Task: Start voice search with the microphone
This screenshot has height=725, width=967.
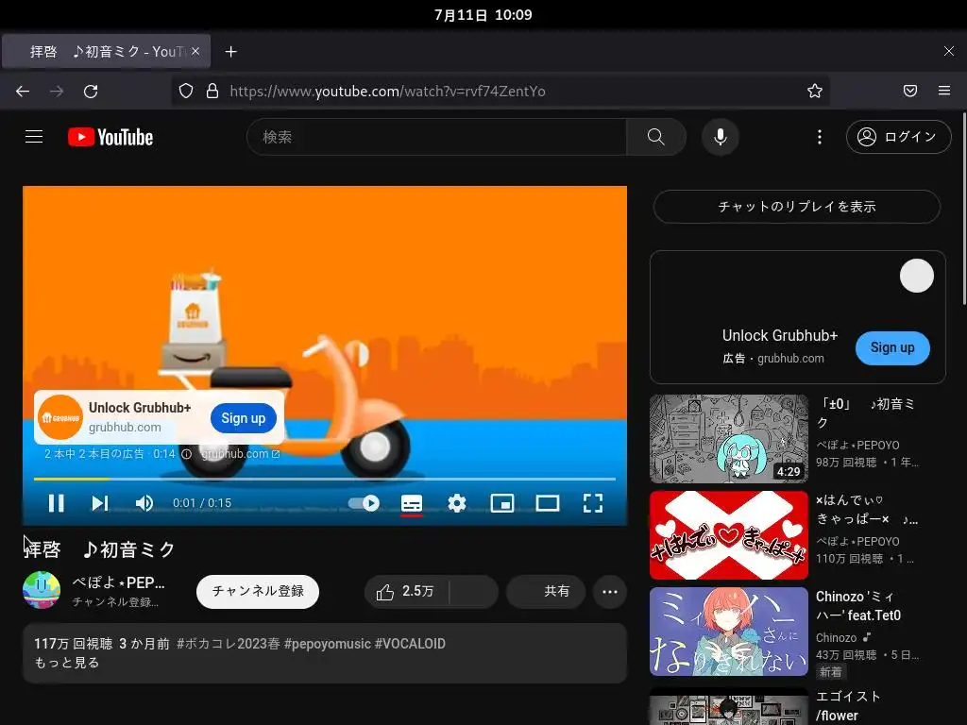Action: (721, 137)
